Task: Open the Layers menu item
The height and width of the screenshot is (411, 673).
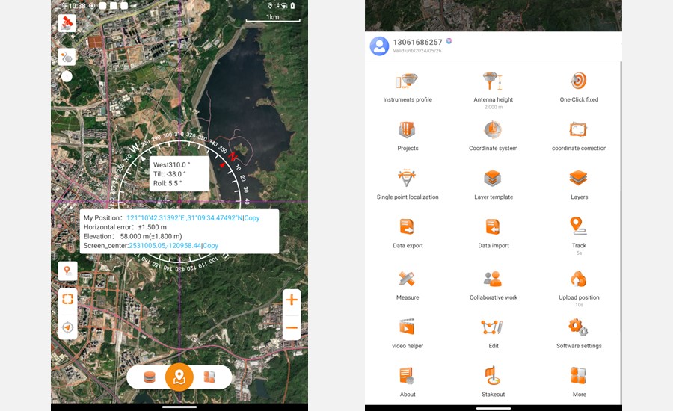Action: click(x=579, y=183)
